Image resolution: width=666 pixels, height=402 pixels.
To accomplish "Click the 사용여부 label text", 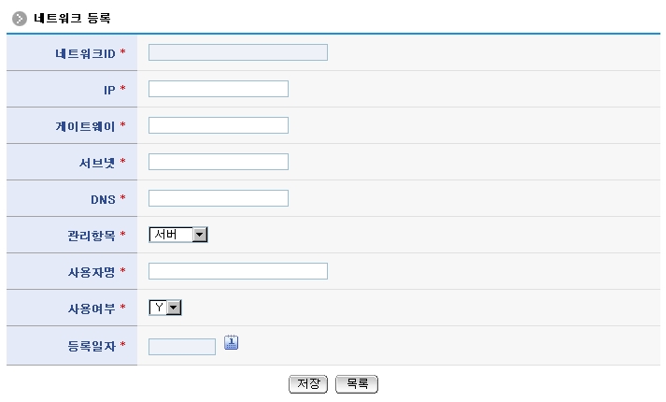I will coord(85,309).
